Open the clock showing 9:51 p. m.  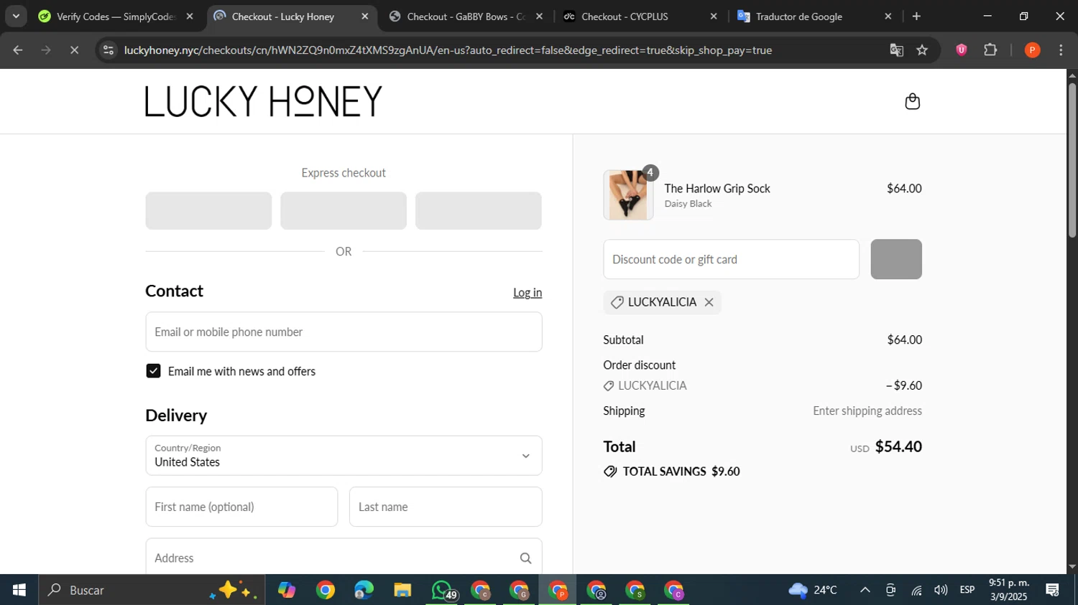[1009, 590]
